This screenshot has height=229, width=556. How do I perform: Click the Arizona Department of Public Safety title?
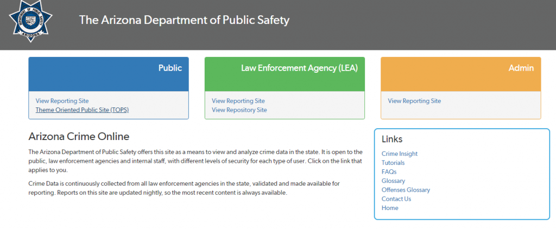(184, 20)
